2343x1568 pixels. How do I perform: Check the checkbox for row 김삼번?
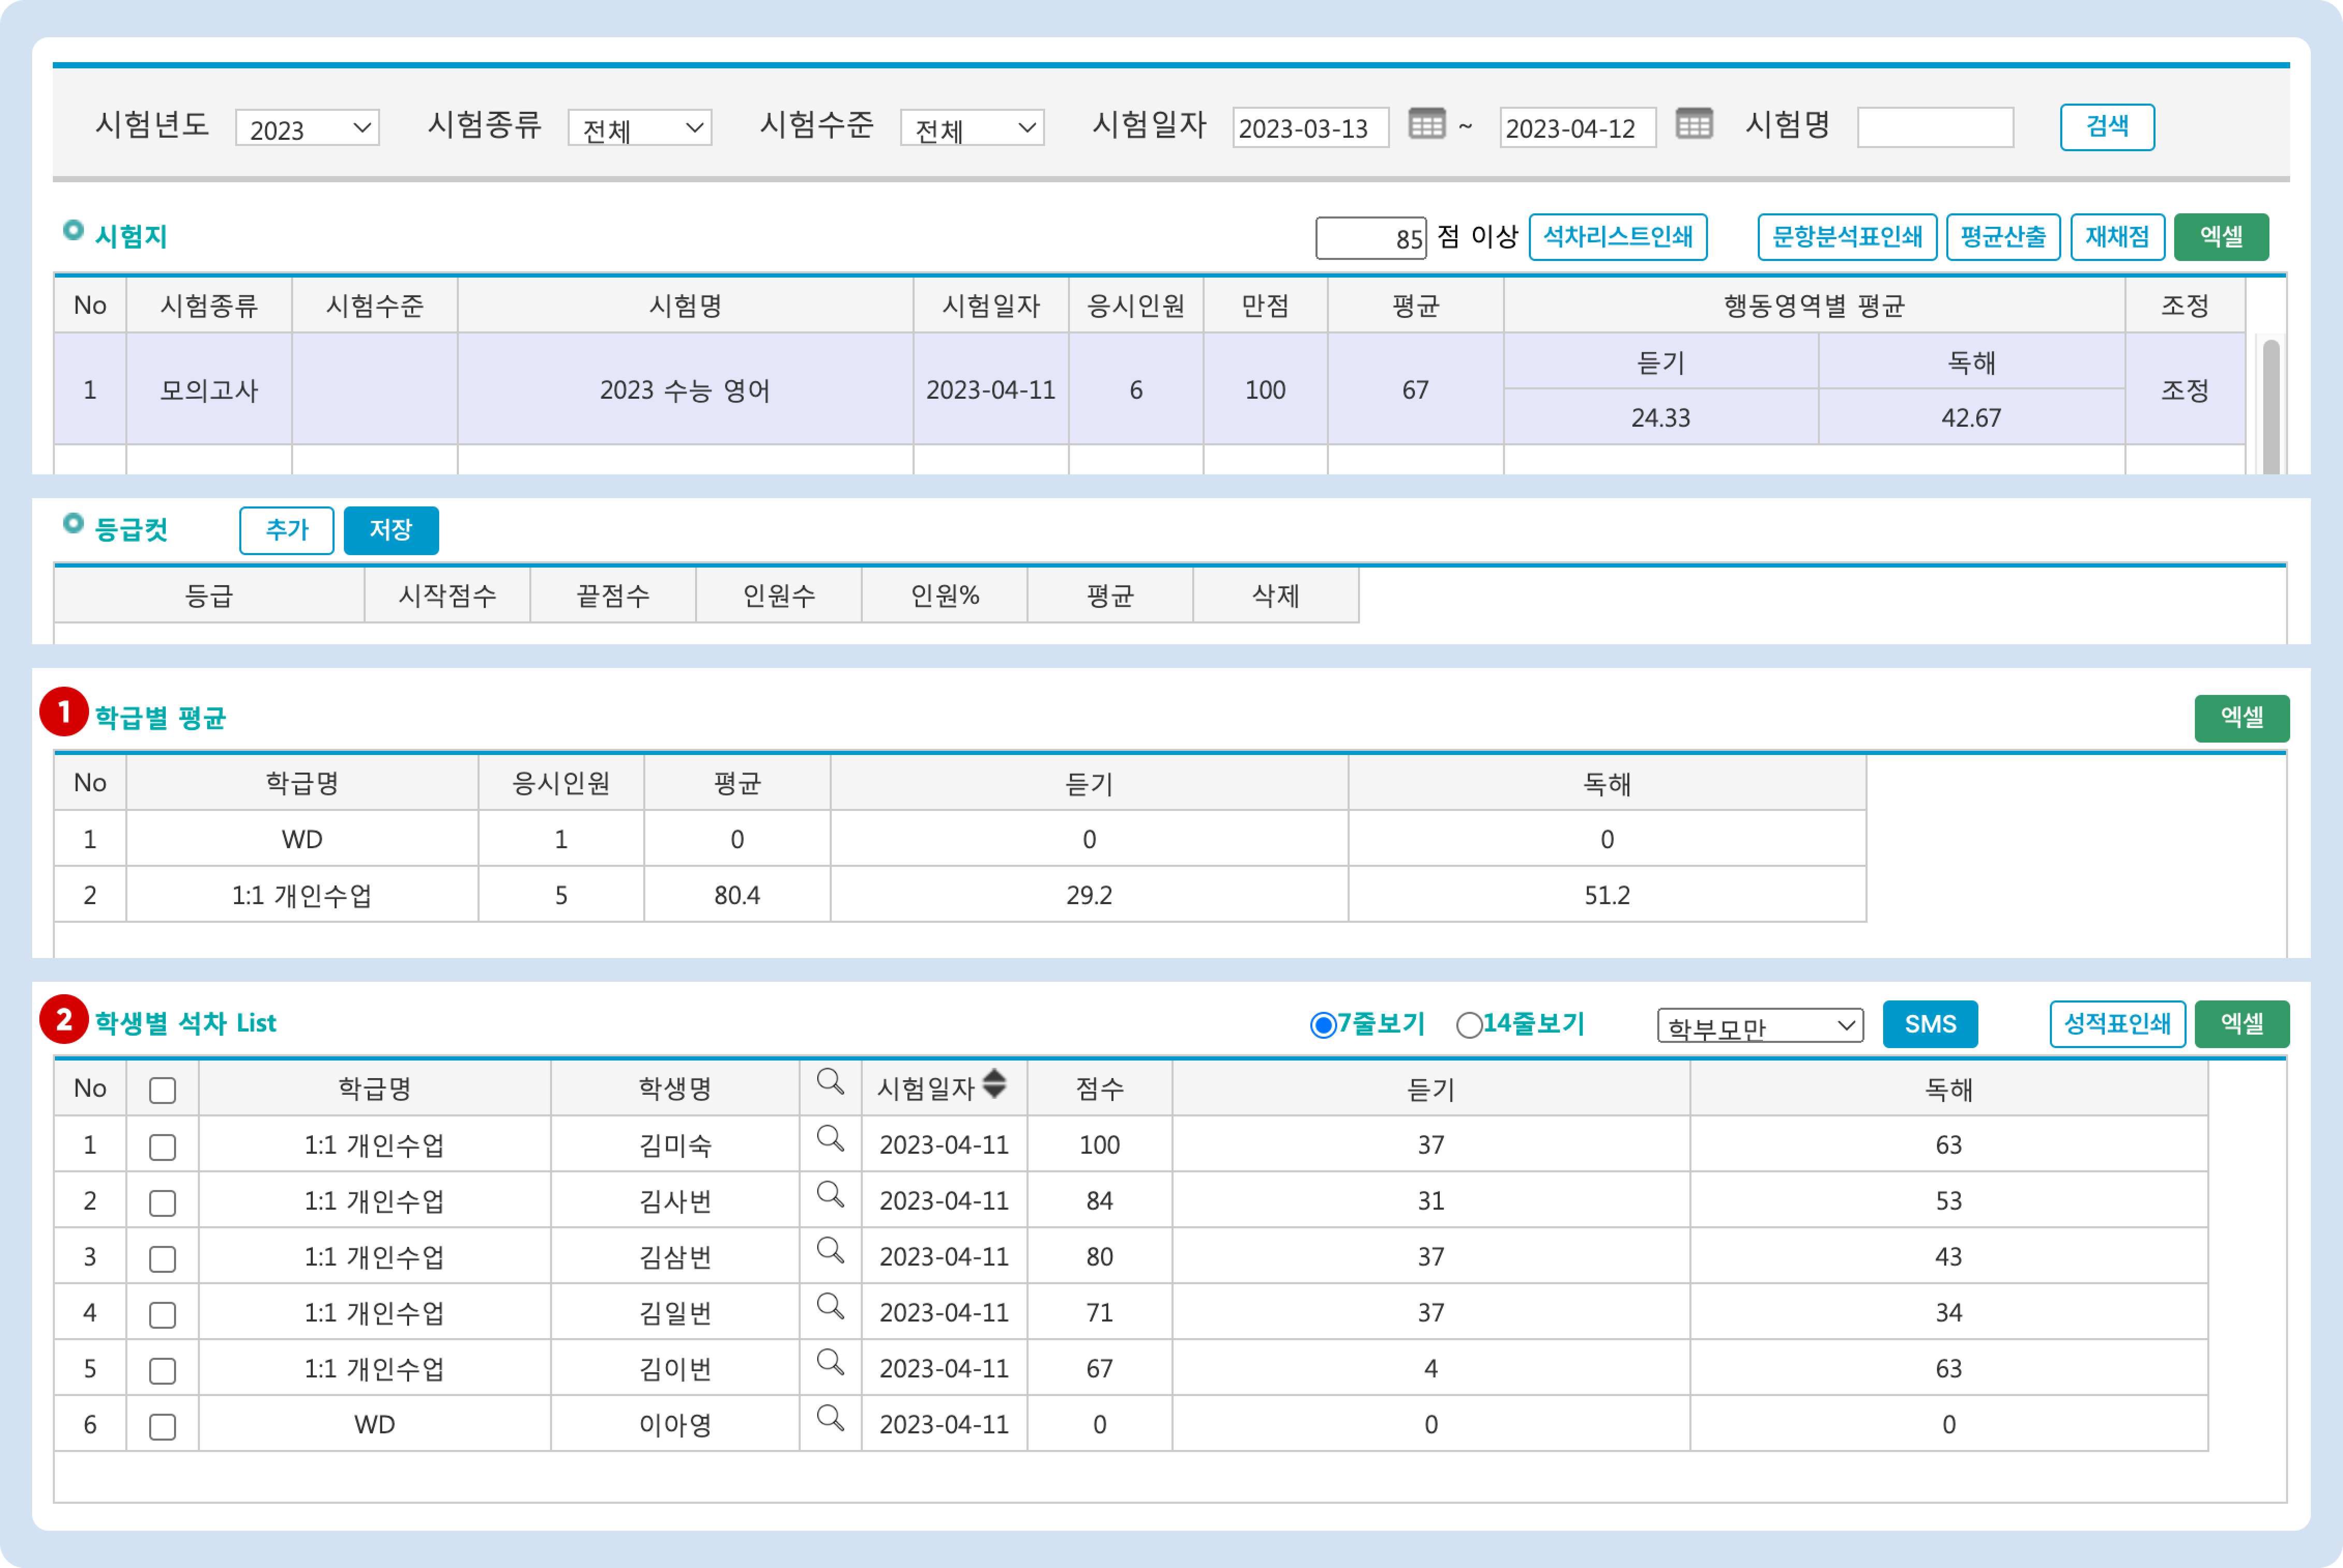(x=162, y=1258)
